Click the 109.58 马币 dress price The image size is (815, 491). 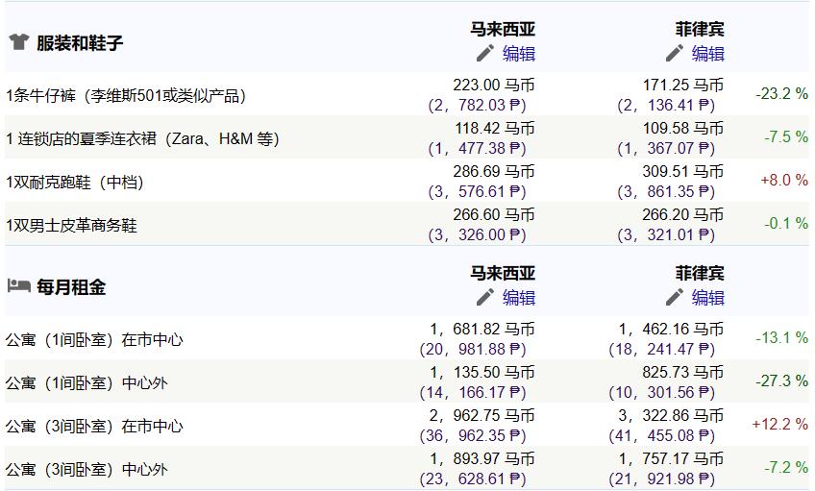coord(683,128)
